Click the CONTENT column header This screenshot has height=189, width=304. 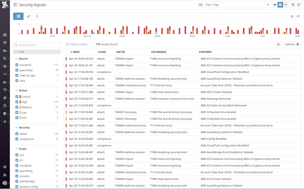[x=205, y=52]
